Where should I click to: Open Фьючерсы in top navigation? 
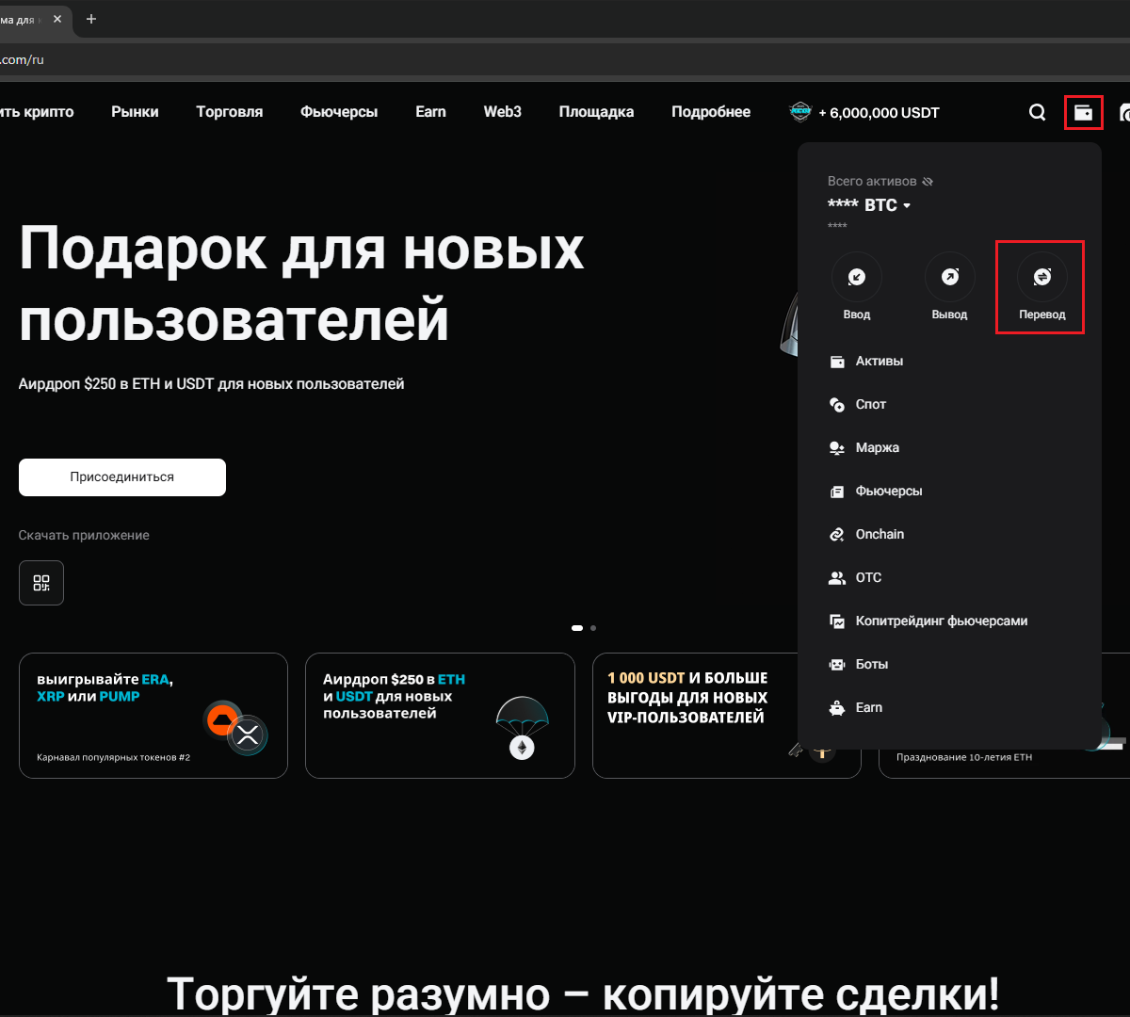[x=339, y=112]
